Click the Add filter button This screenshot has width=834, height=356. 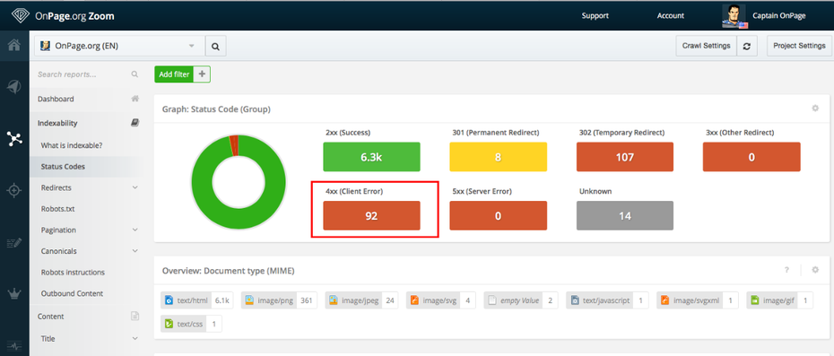coord(175,74)
